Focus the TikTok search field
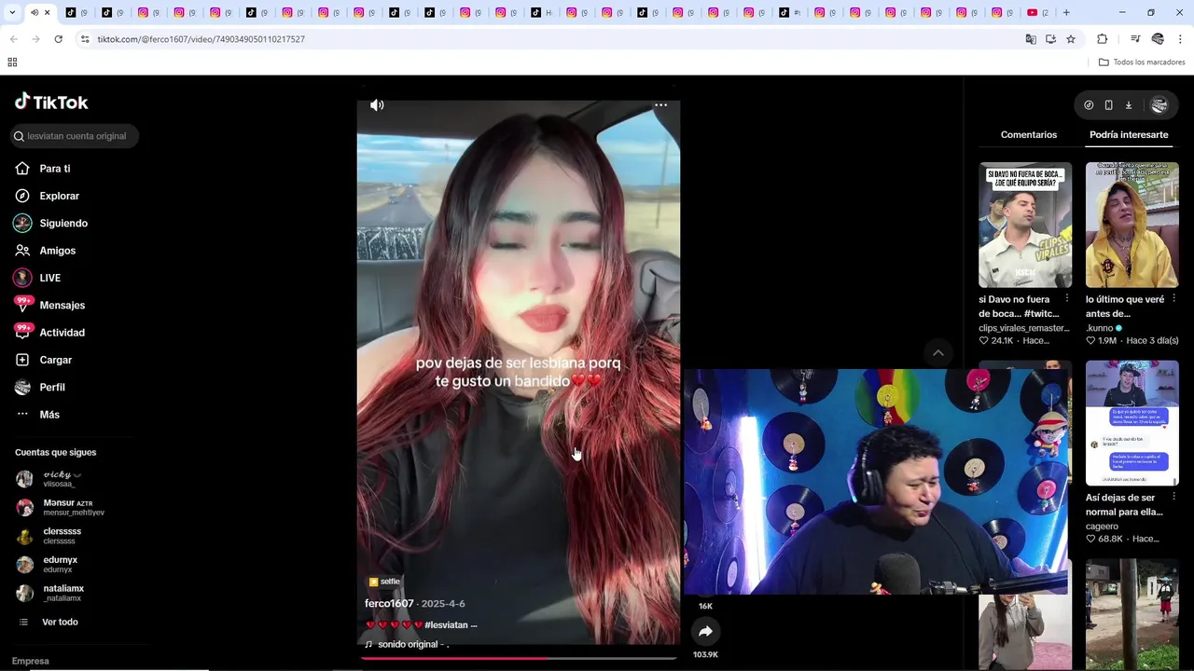1194x671 pixels. coord(75,136)
